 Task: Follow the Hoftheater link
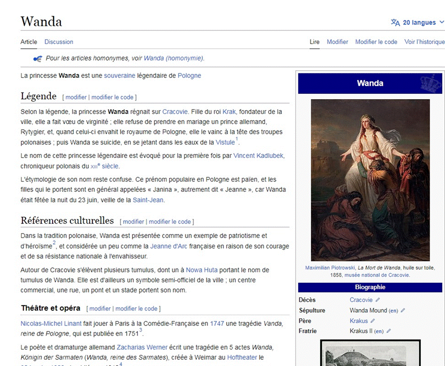[x=242, y=357]
